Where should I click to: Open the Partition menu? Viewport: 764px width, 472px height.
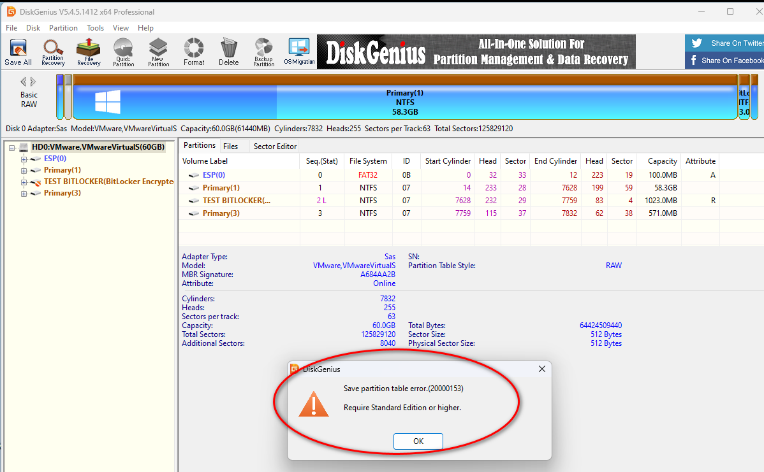[63, 28]
